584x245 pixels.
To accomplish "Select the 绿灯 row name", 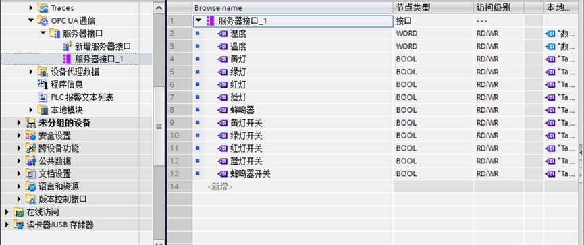I will (238, 72).
